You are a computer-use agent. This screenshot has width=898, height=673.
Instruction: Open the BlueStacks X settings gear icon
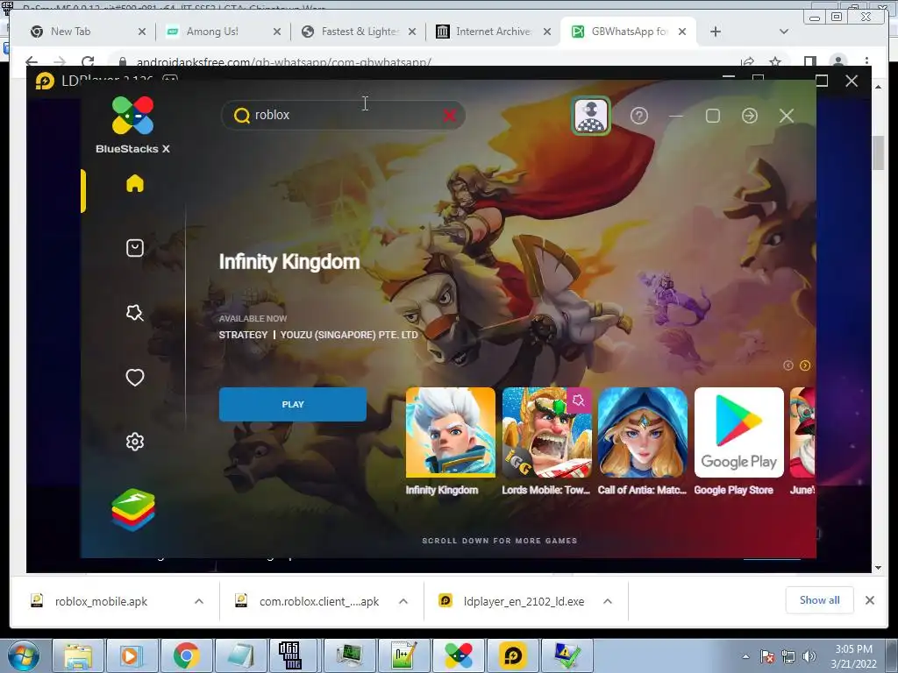(x=135, y=442)
